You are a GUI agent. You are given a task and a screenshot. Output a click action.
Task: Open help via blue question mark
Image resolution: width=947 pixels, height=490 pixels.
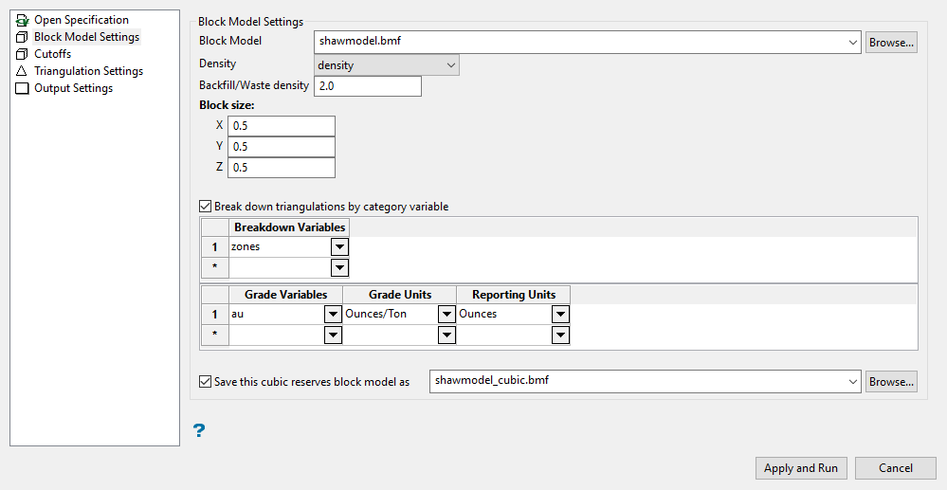click(x=199, y=431)
